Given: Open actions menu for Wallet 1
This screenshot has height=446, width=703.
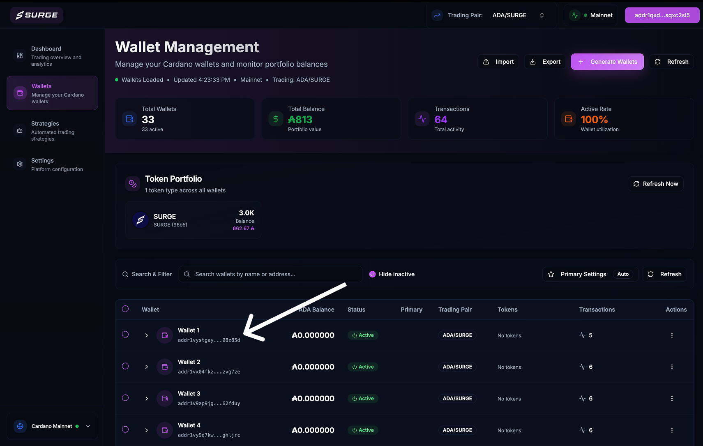Looking at the screenshot, I should point(672,335).
